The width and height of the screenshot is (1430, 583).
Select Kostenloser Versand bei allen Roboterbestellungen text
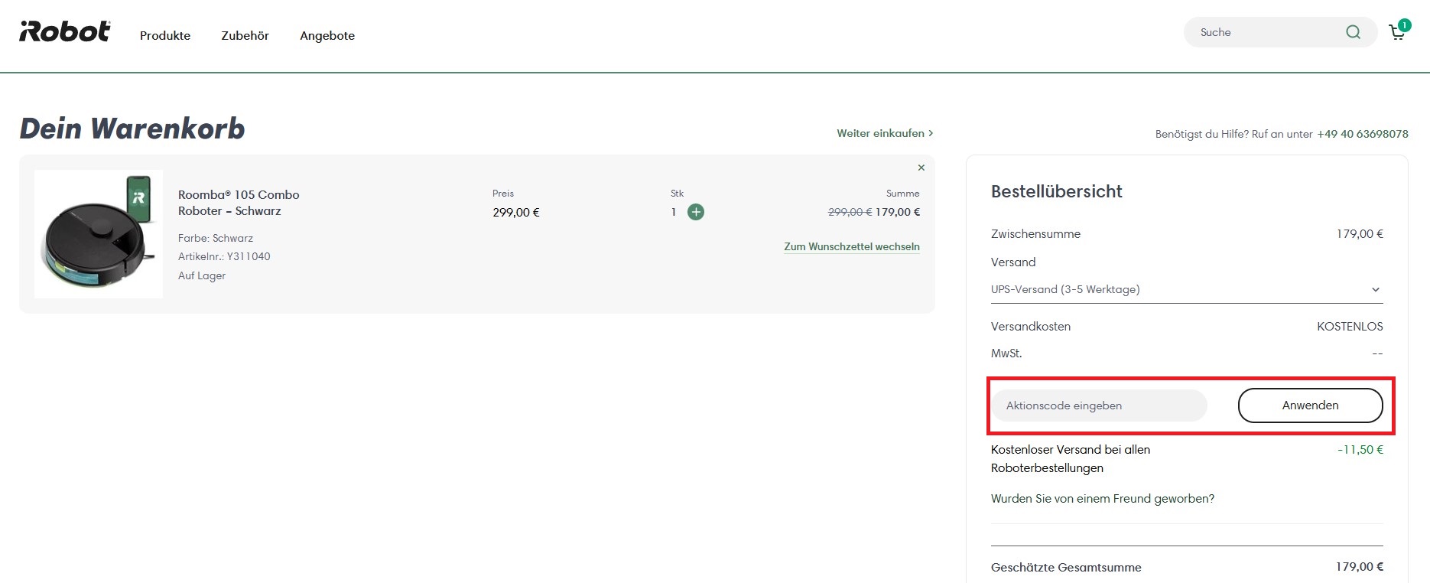click(1071, 459)
